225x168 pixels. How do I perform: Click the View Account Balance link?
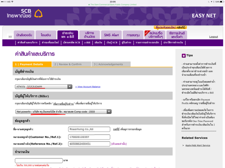[88, 87]
